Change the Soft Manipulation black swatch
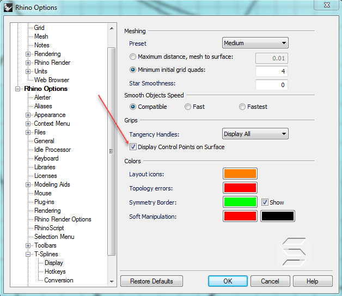The height and width of the screenshot is (296, 342). point(278,216)
